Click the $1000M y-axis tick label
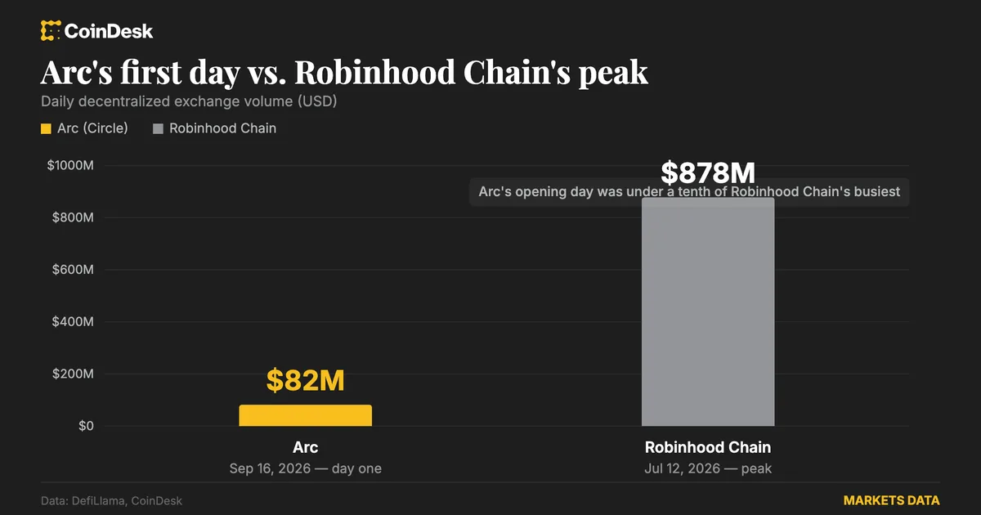The width and height of the screenshot is (981, 515). tap(70, 166)
